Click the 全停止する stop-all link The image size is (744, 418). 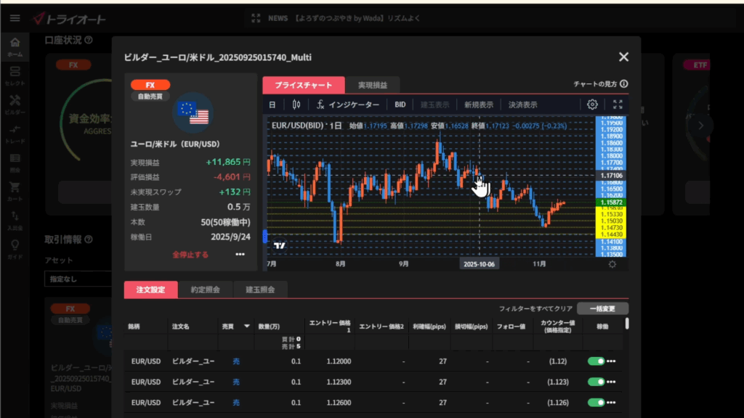click(x=190, y=255)
